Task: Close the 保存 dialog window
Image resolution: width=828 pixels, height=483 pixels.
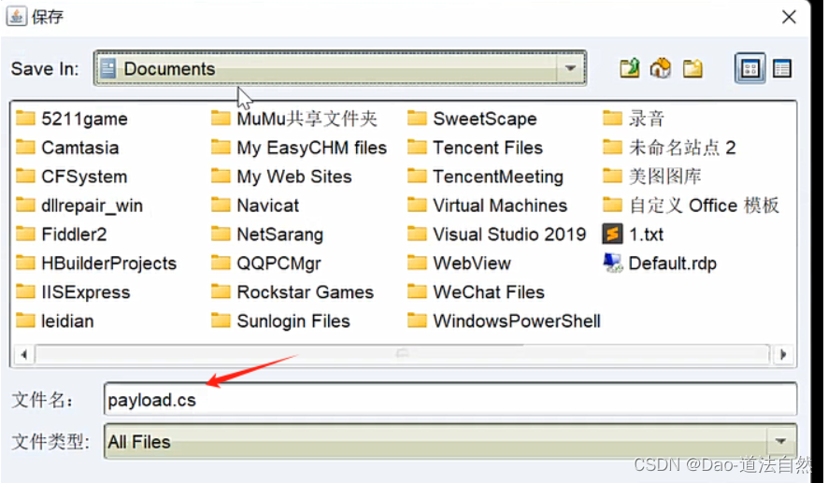Action: coord(789,17)
